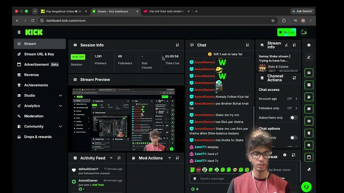Open Followers only setting chevron
The image size is (344, 193).
click(x=296, y=108)
